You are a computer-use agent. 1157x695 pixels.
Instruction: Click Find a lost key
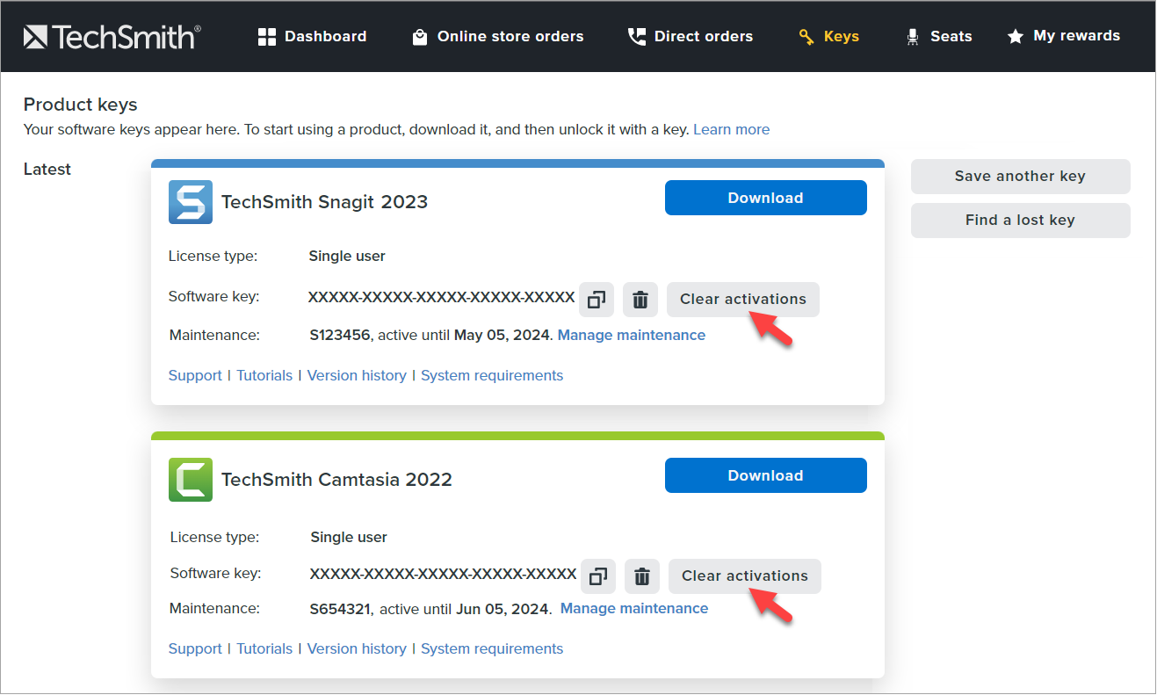[1020, 221]
